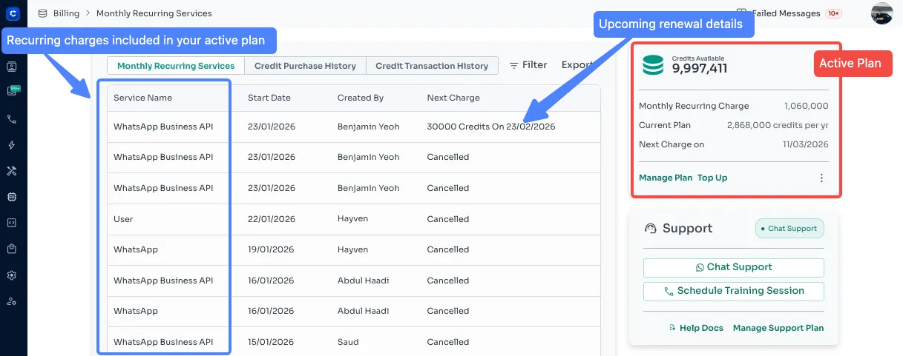Switch to Credit Transaction History tab
The width and height of the screenshot is (903, 356).
tap(432, 66)
